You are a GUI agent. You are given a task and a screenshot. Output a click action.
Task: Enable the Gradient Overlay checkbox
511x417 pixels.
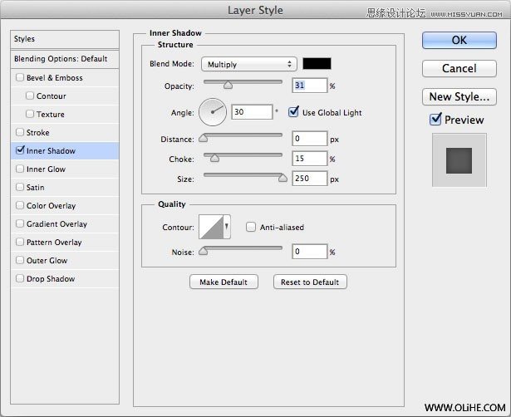pyautogui.click(x=20, y=223)
